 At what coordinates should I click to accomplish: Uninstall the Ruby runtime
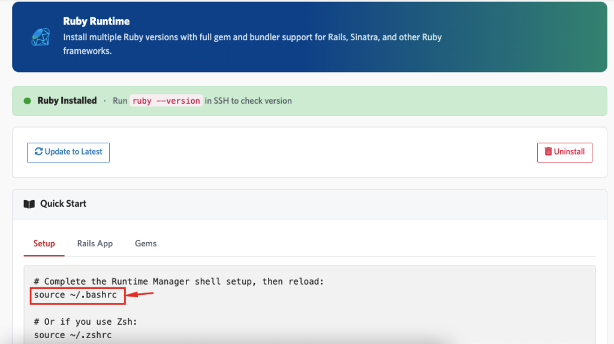565,152
